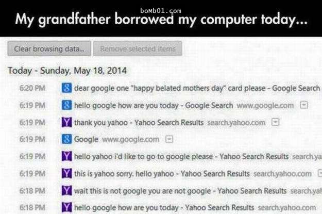
Task: Open "thank you yahoo - Yahoo Search Results" link
Action: point(139,123)
